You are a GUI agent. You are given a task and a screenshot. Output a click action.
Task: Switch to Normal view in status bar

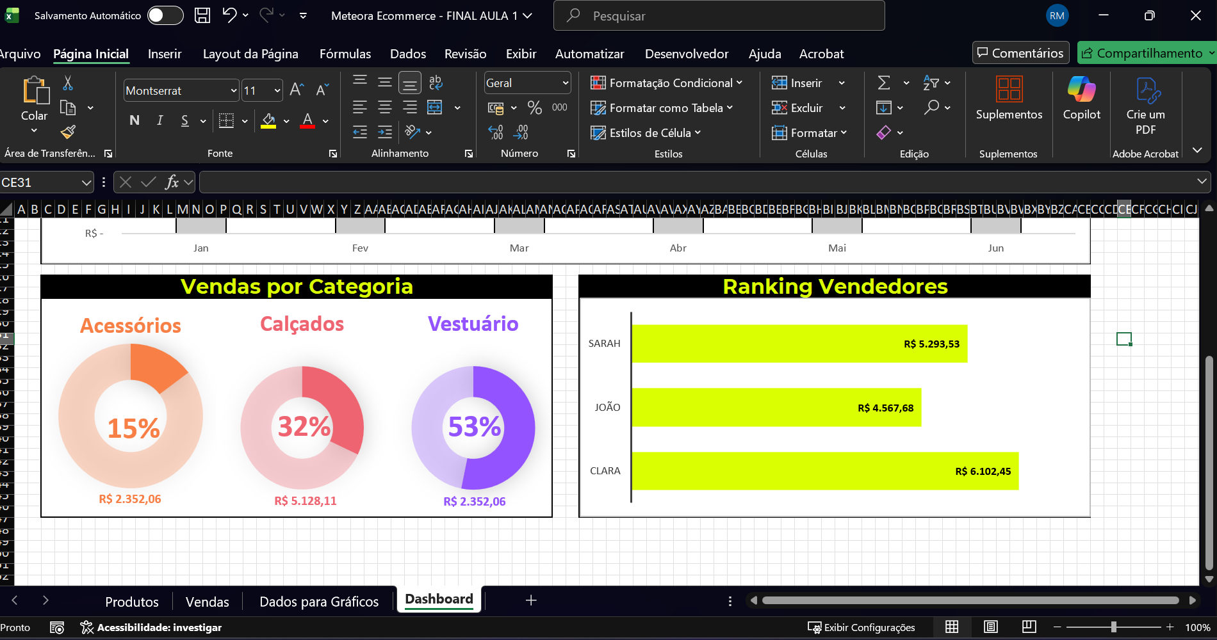pos(952,627)
